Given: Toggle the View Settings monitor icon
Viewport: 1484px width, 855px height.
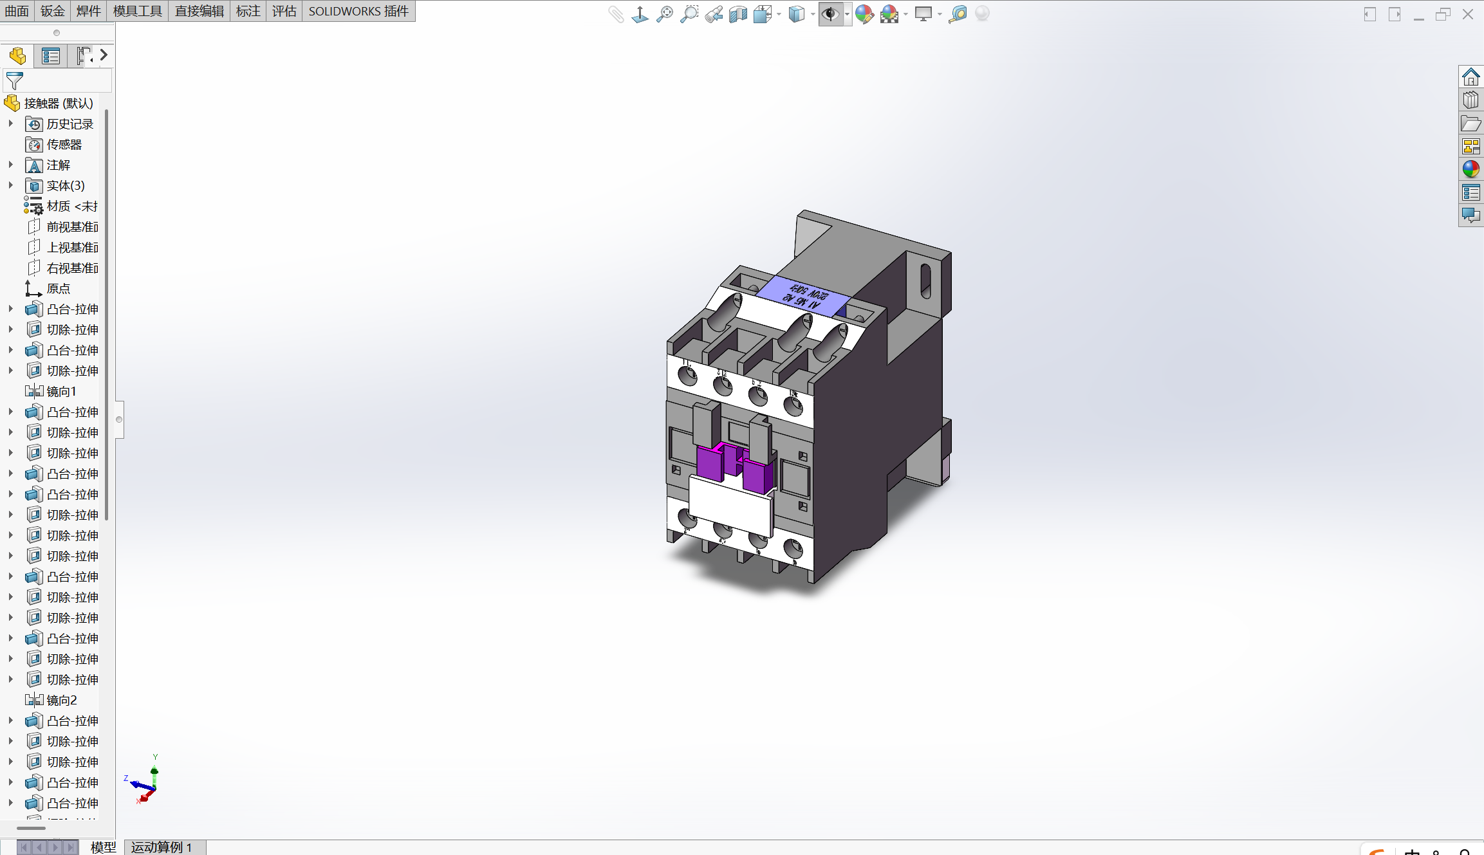Looking at the screenshot, I should pyautogui.click(x=923, y=14).
